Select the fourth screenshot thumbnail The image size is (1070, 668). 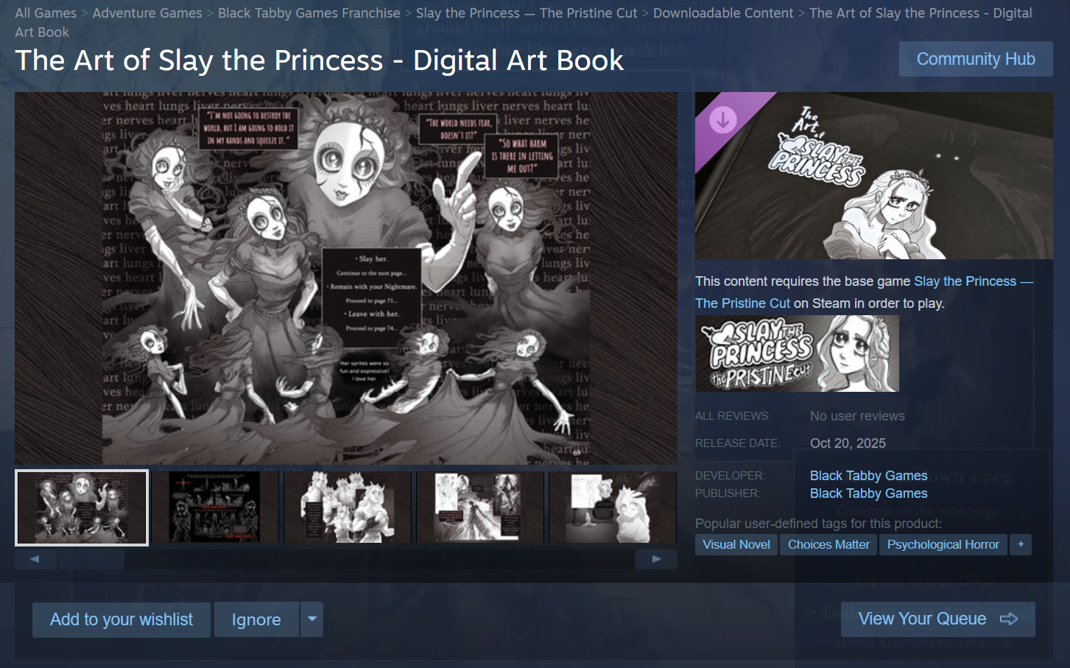[x=480, y=507]
